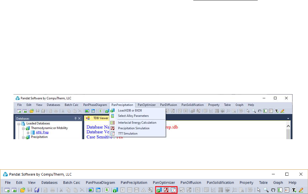The image size is (308, 194).
Task: Click the triangle diagram icon in lower window toolbar
Action: point(144,190)
